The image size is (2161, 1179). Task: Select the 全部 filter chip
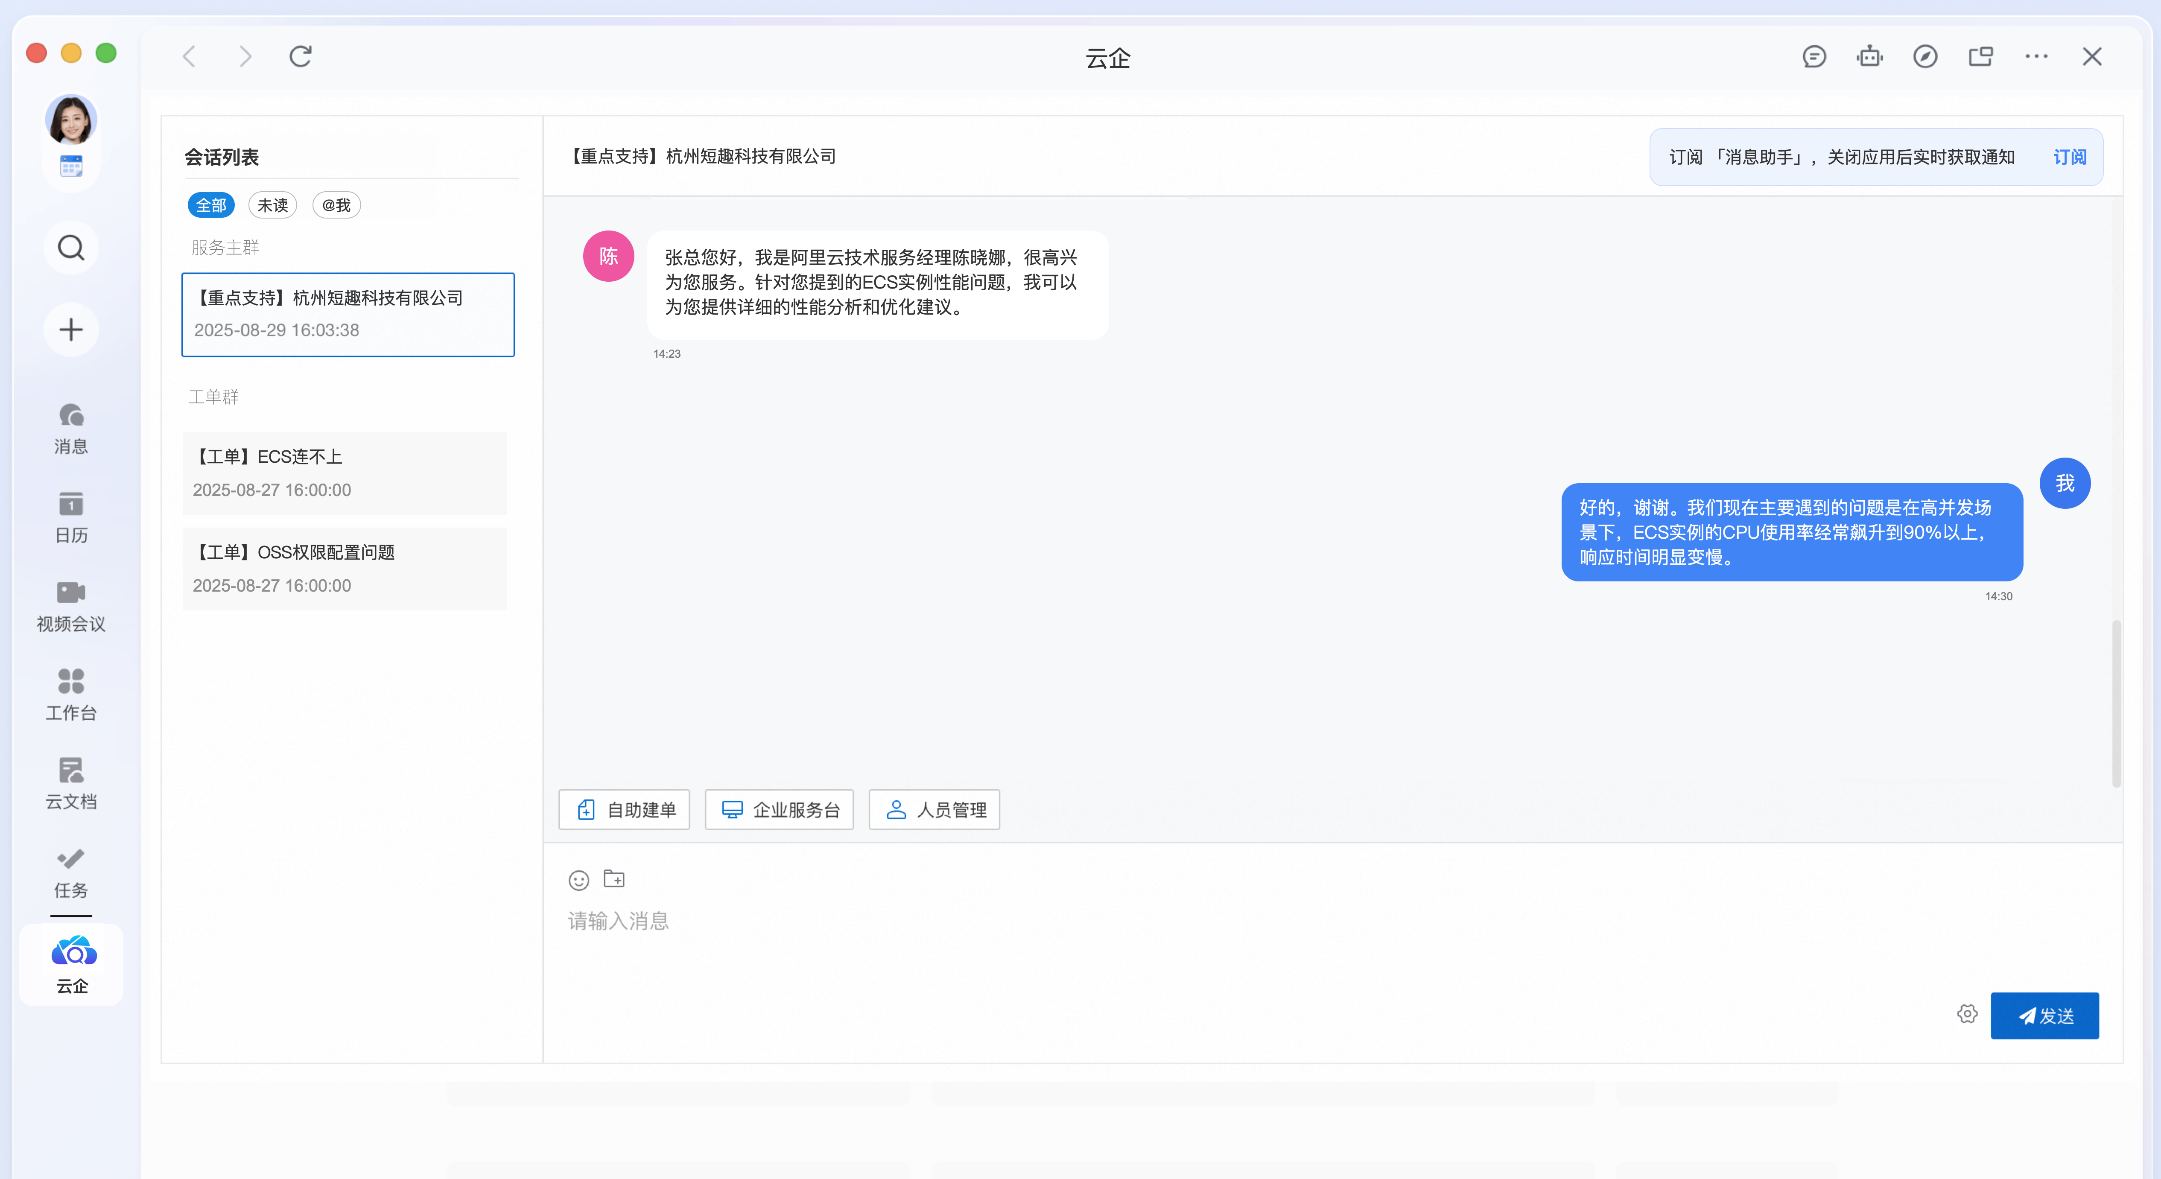click(210, 205)
